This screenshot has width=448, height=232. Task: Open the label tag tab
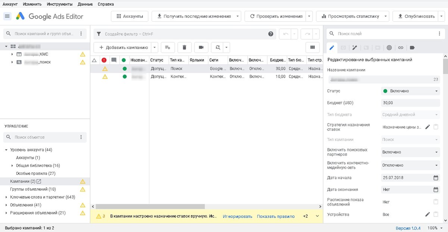click(412, 47)
